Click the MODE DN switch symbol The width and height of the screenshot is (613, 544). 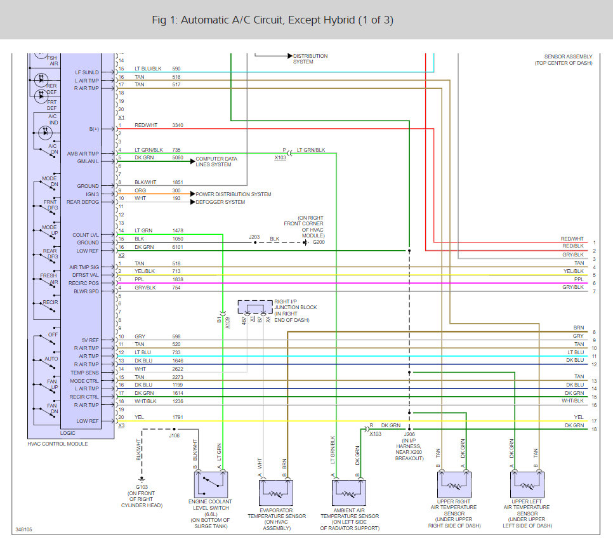(47, 184)
